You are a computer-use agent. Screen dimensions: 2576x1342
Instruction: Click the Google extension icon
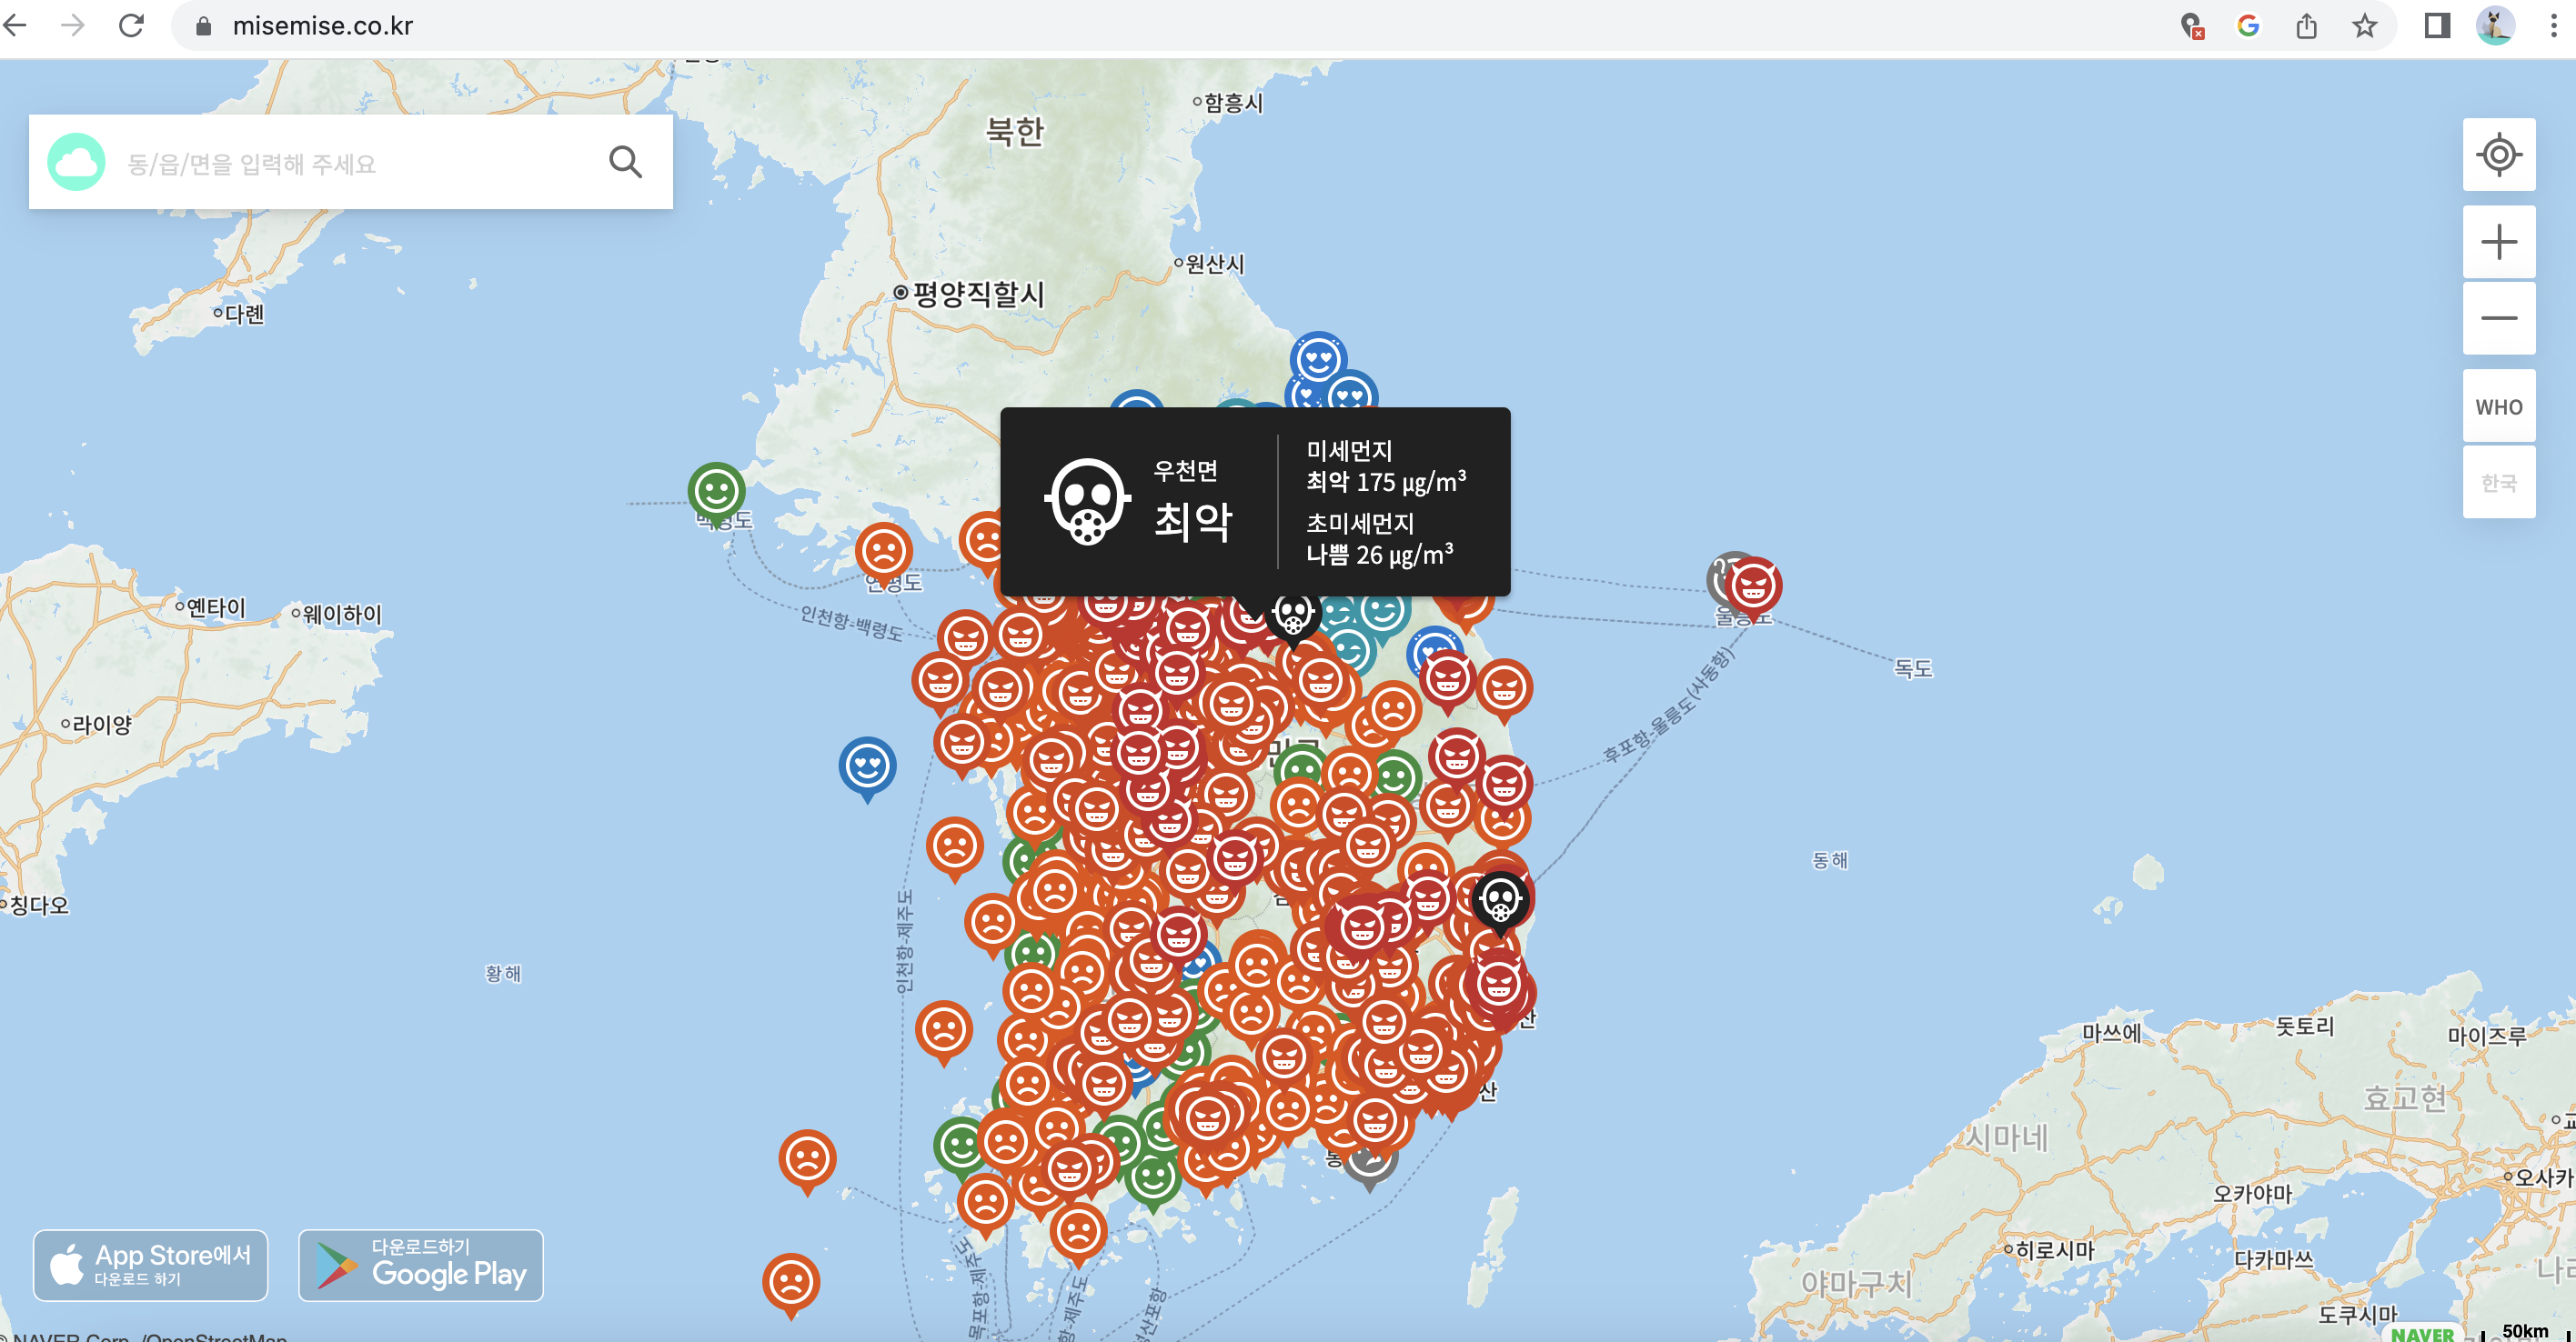2248,25
